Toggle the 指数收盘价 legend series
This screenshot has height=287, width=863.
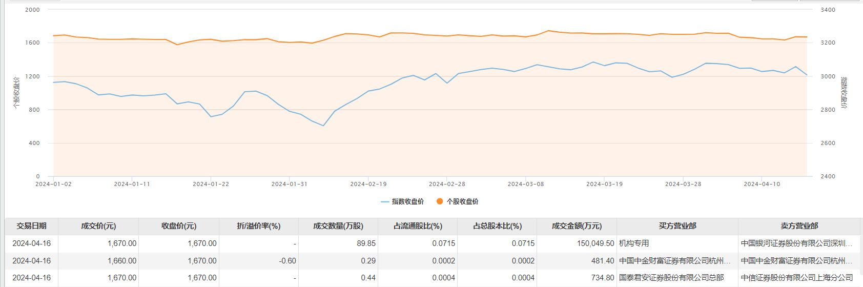tap(407, 201)
